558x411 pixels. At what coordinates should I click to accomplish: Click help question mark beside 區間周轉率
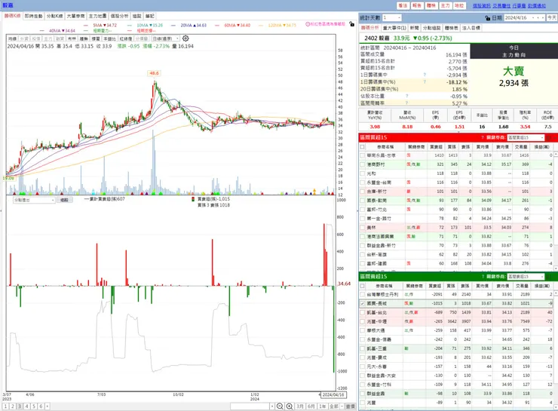[406, 103]
